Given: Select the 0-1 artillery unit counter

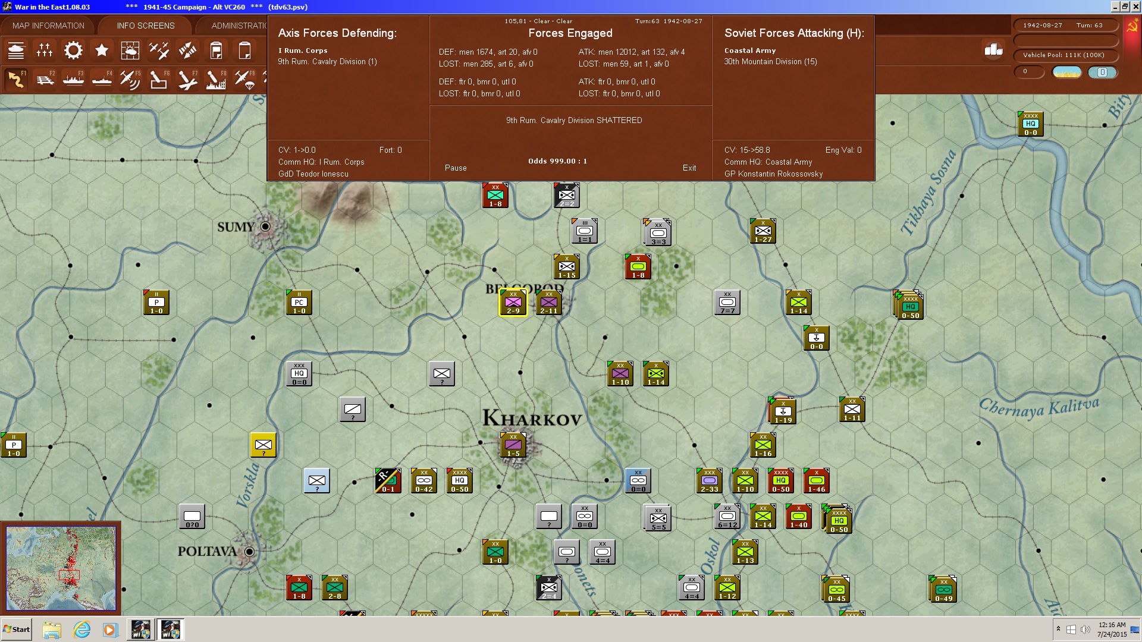Looking at the screenshot, I should pyautogui.click(x=388, y=481).
